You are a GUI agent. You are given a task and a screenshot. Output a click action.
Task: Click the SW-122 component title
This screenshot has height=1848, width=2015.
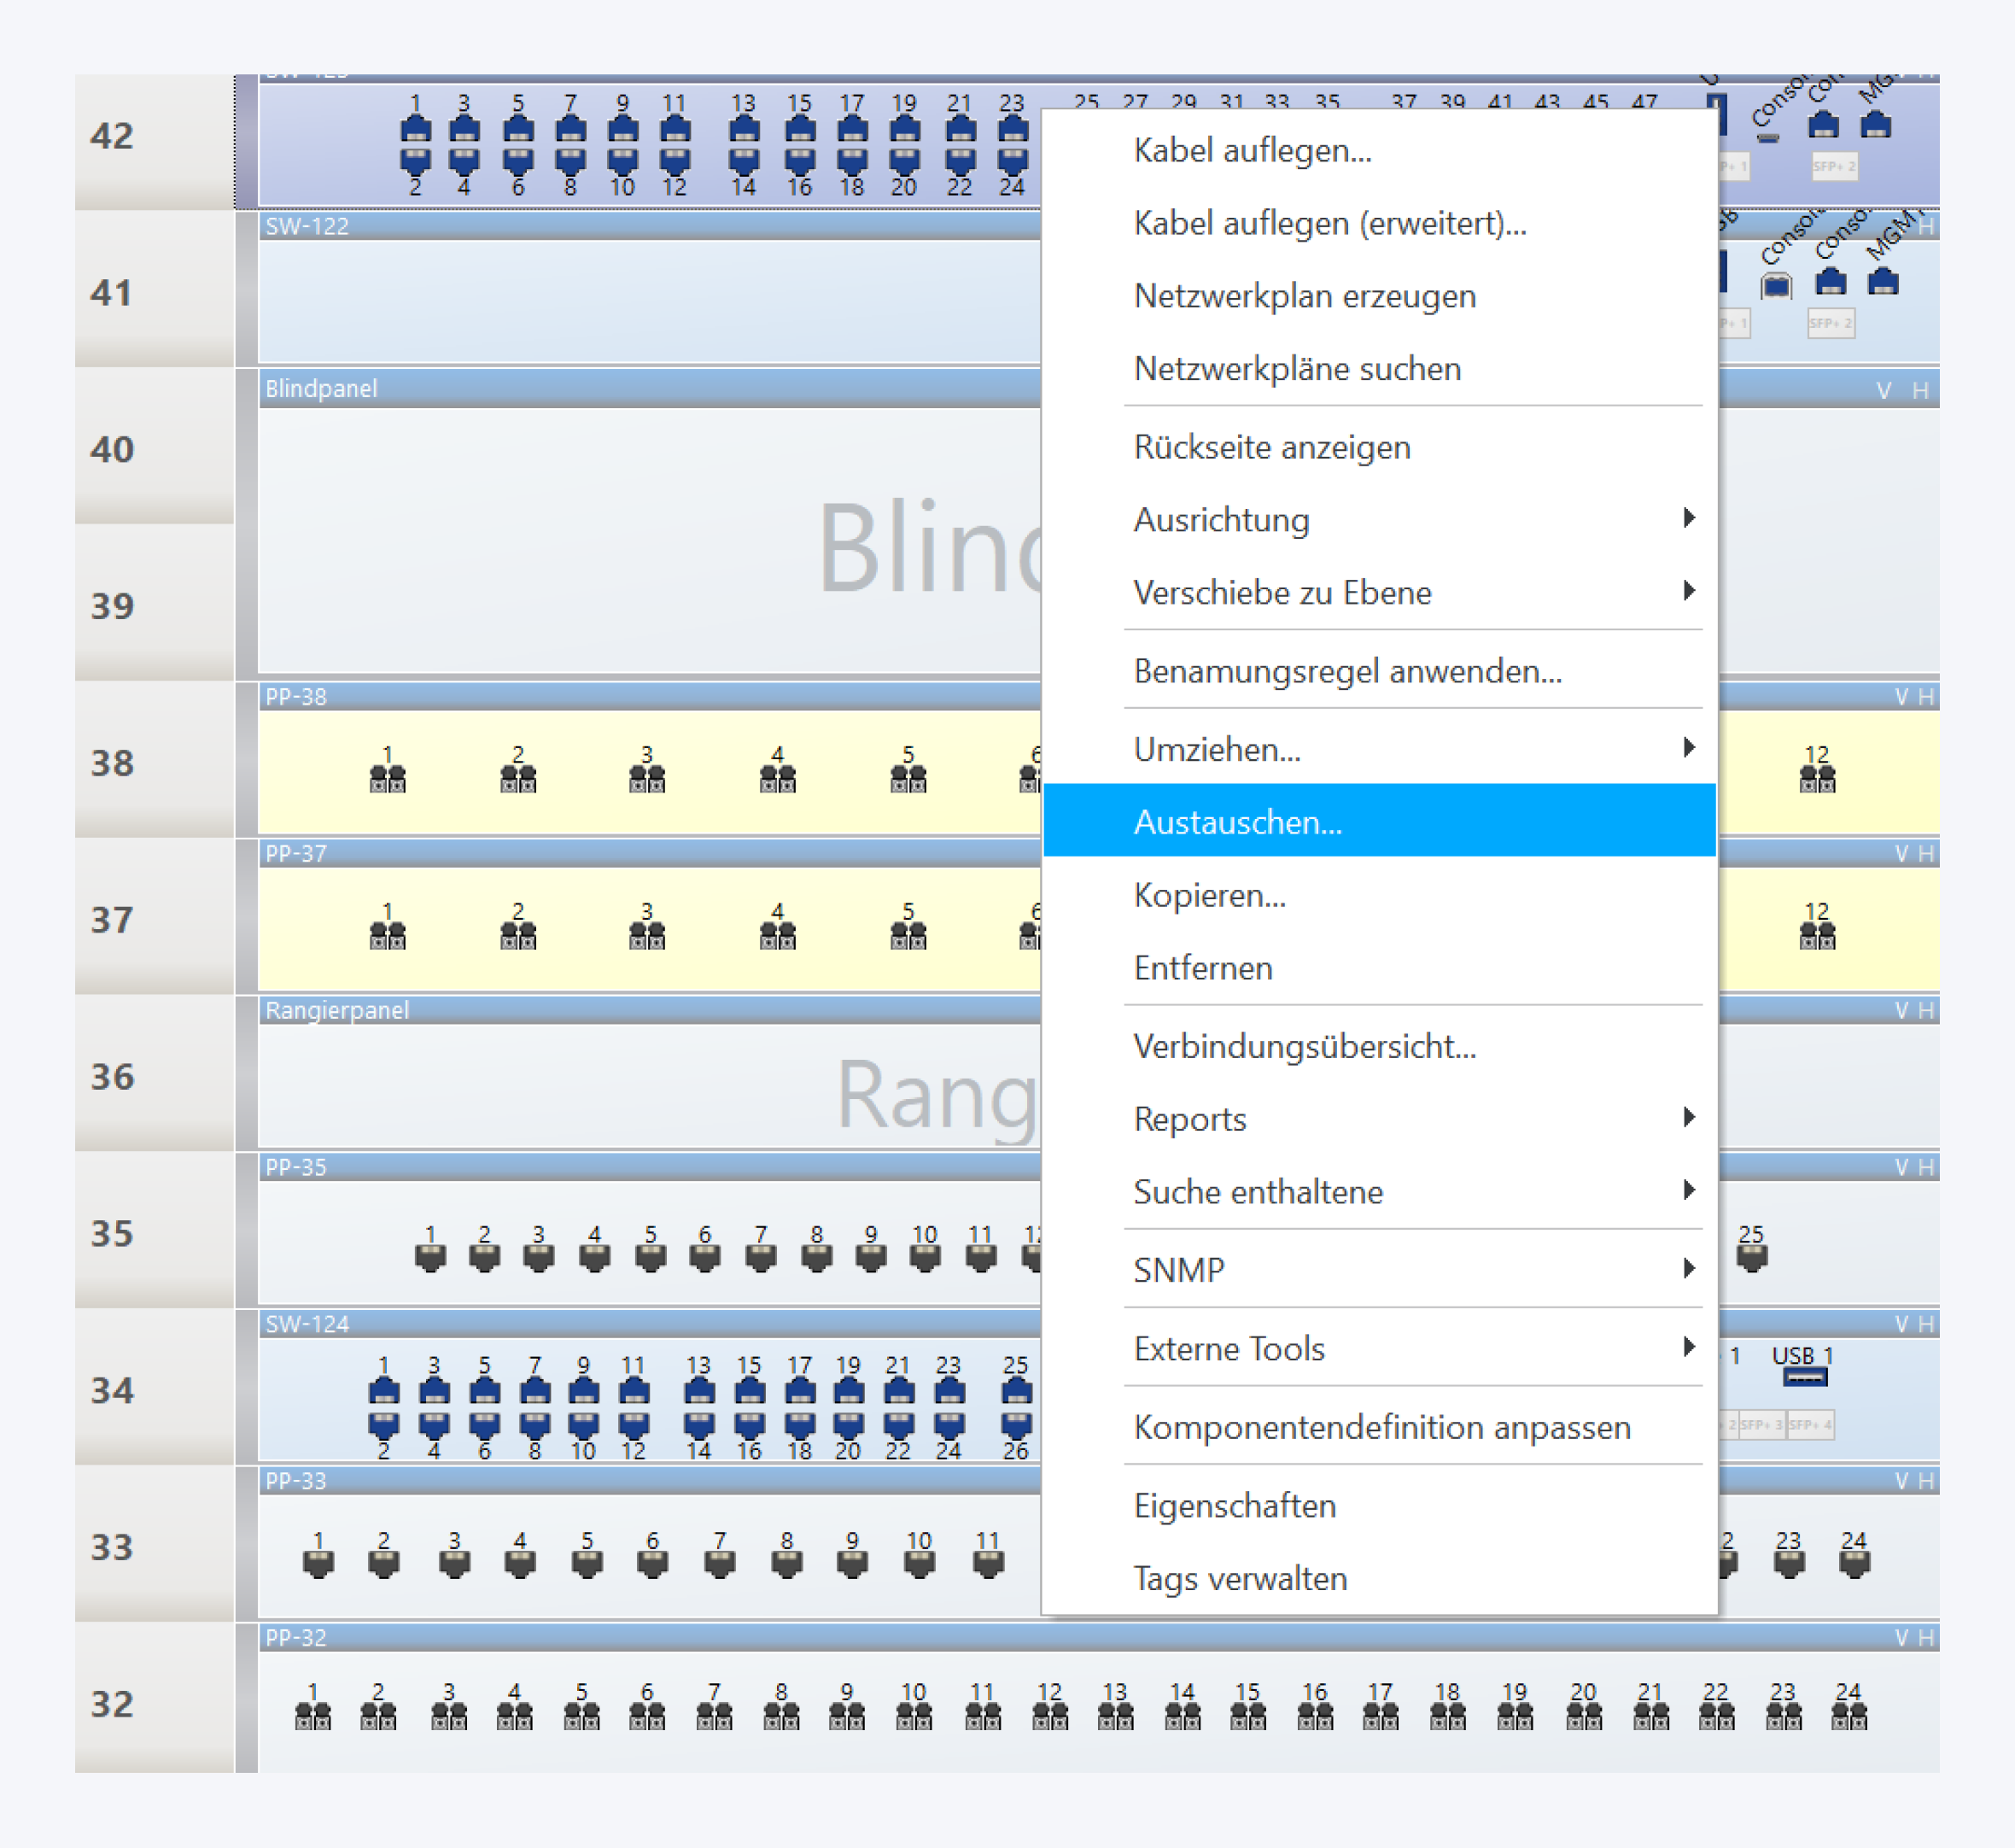click(307, 226)
